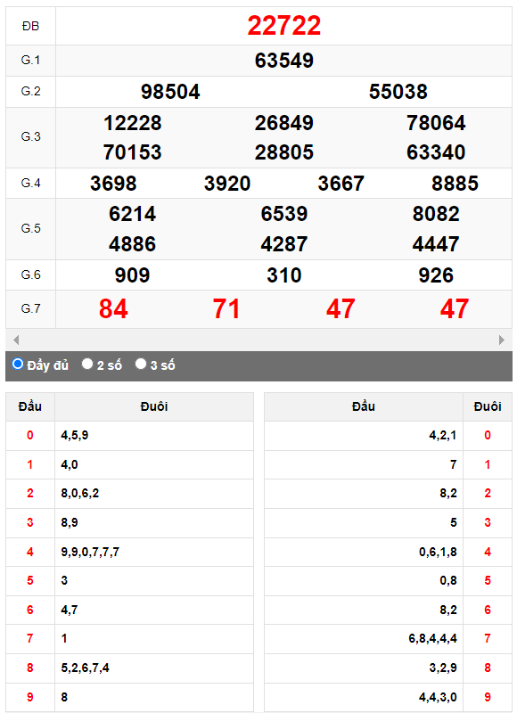Click the G.3 number 78064

(436, 123)
